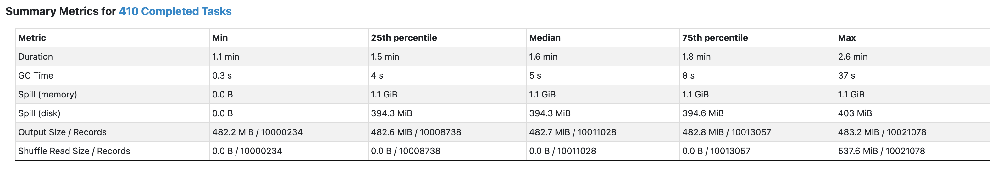Viewport: 1003px width, 171px height.
Task: Open the 410 Completed Tasks link
Action: coord(175,11)
